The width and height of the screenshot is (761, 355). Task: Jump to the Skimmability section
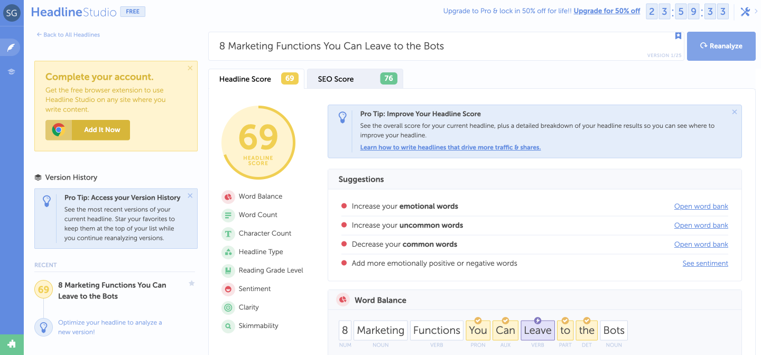(258, 326)
